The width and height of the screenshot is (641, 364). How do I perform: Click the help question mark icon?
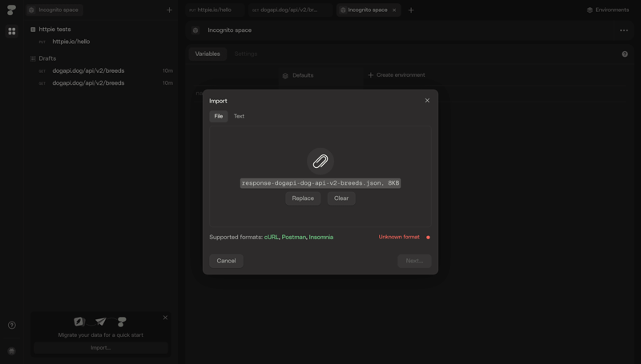[x=625, y=54]
